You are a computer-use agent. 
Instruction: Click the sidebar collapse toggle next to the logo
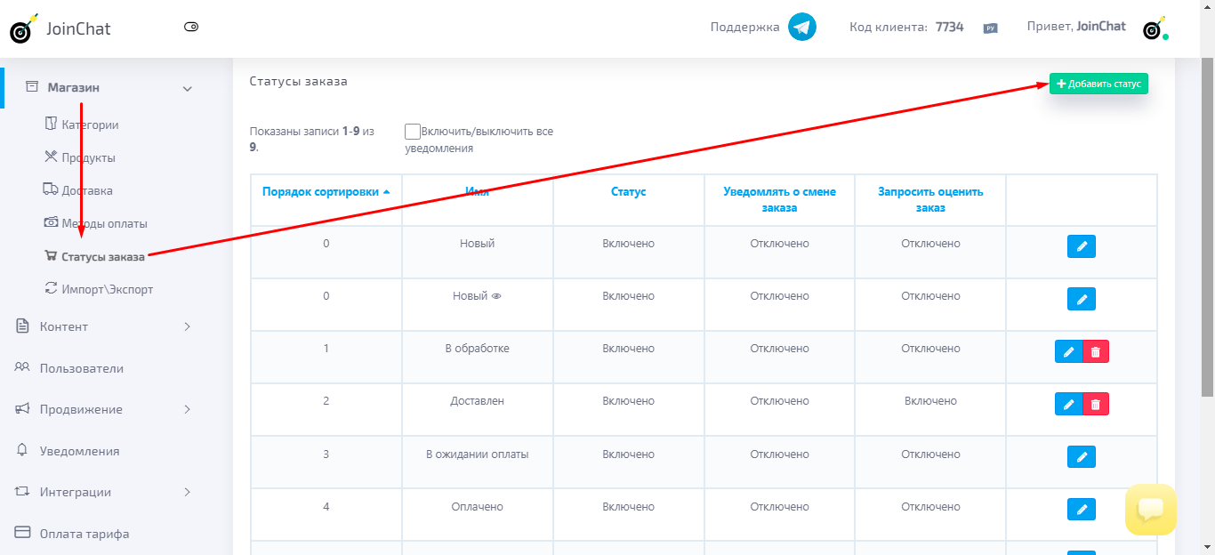[x=190, y=28]
